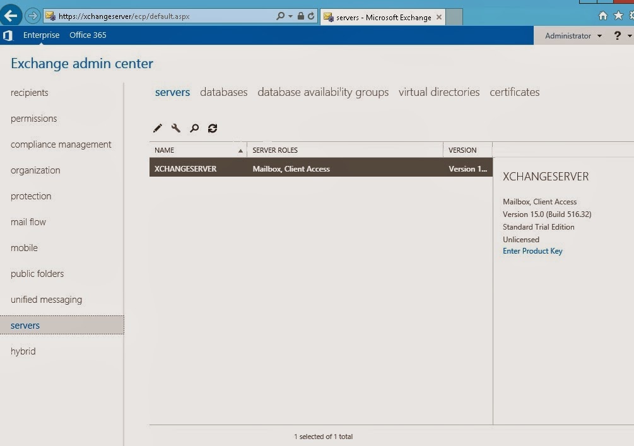Switch to database availability groups tab
The width and height of the screenshot is (634, 446).
pyautogui.click(x=323, y=92)
